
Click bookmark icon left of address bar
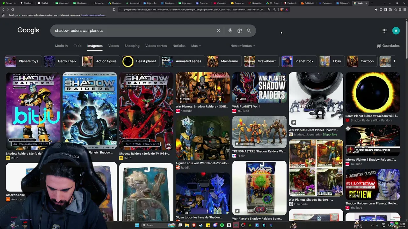point(114,10)
